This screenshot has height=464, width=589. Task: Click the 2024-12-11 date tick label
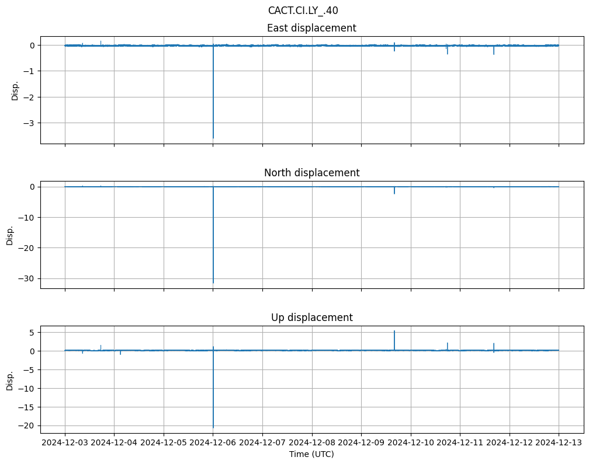coord(460,442)
